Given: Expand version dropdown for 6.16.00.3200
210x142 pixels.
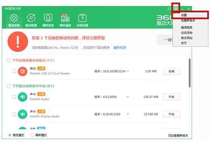Looking at the screenshot, I should point(128,114).
